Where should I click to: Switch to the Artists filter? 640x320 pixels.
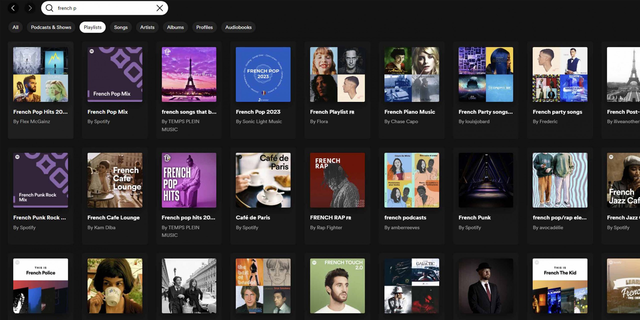147,27
